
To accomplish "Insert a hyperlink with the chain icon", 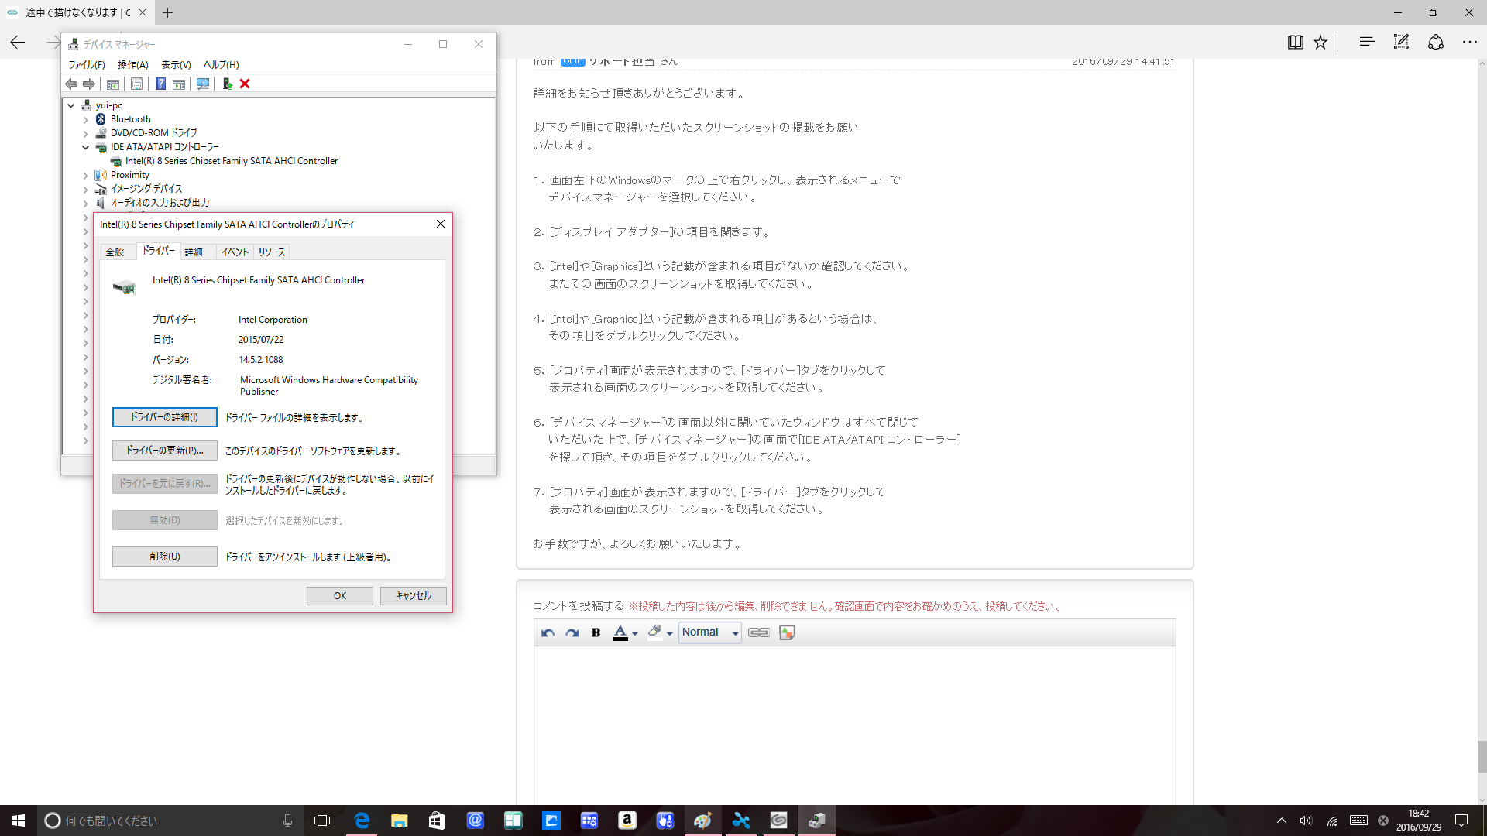I will click(x=758, y=632).
